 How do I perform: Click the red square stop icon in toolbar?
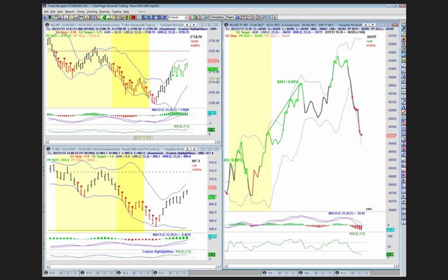[133, 17]
